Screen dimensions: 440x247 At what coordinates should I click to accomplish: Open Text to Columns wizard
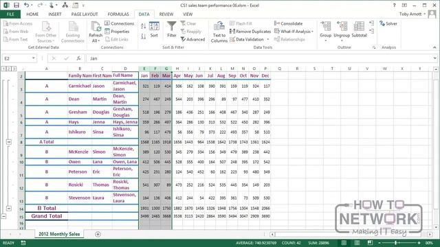pyautogui.click(x=219, y=32)
